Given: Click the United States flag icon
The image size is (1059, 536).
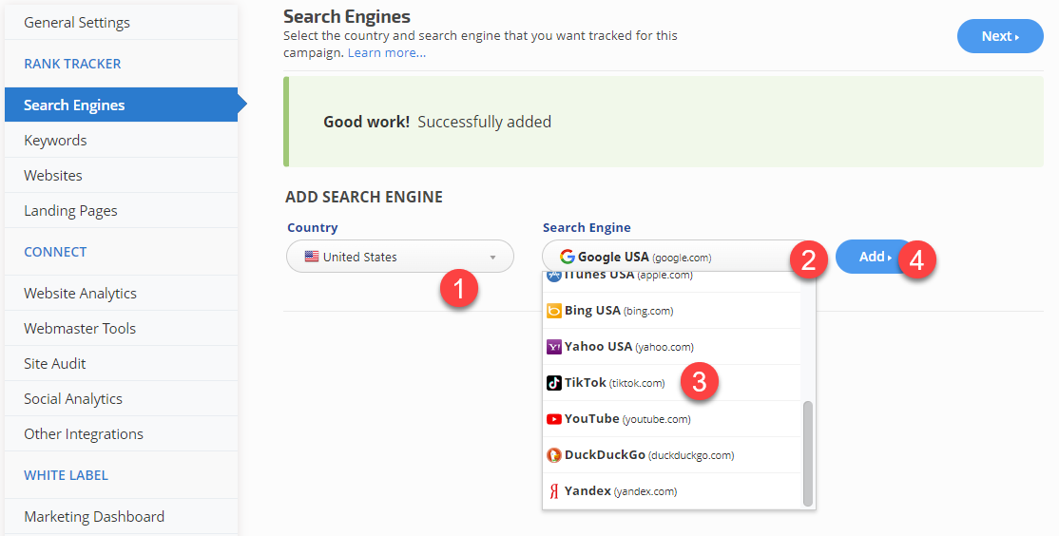Looking at the screenshot, I should tap(312, 257).
